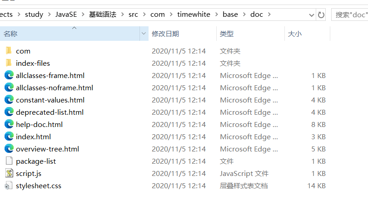The image size is (368, 200).
Task: Click the Edge icon beside allclasses-frame.html
Action: point(9,75)
